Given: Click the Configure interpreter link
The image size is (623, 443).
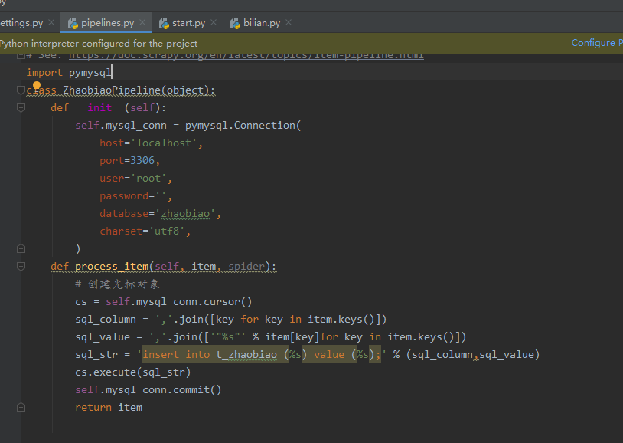Looking at the screenshot, I should [x=597, y=43].
